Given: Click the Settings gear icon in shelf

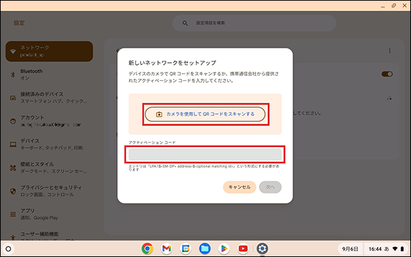Looking at the screenshot, I should (x=262, y=248).
